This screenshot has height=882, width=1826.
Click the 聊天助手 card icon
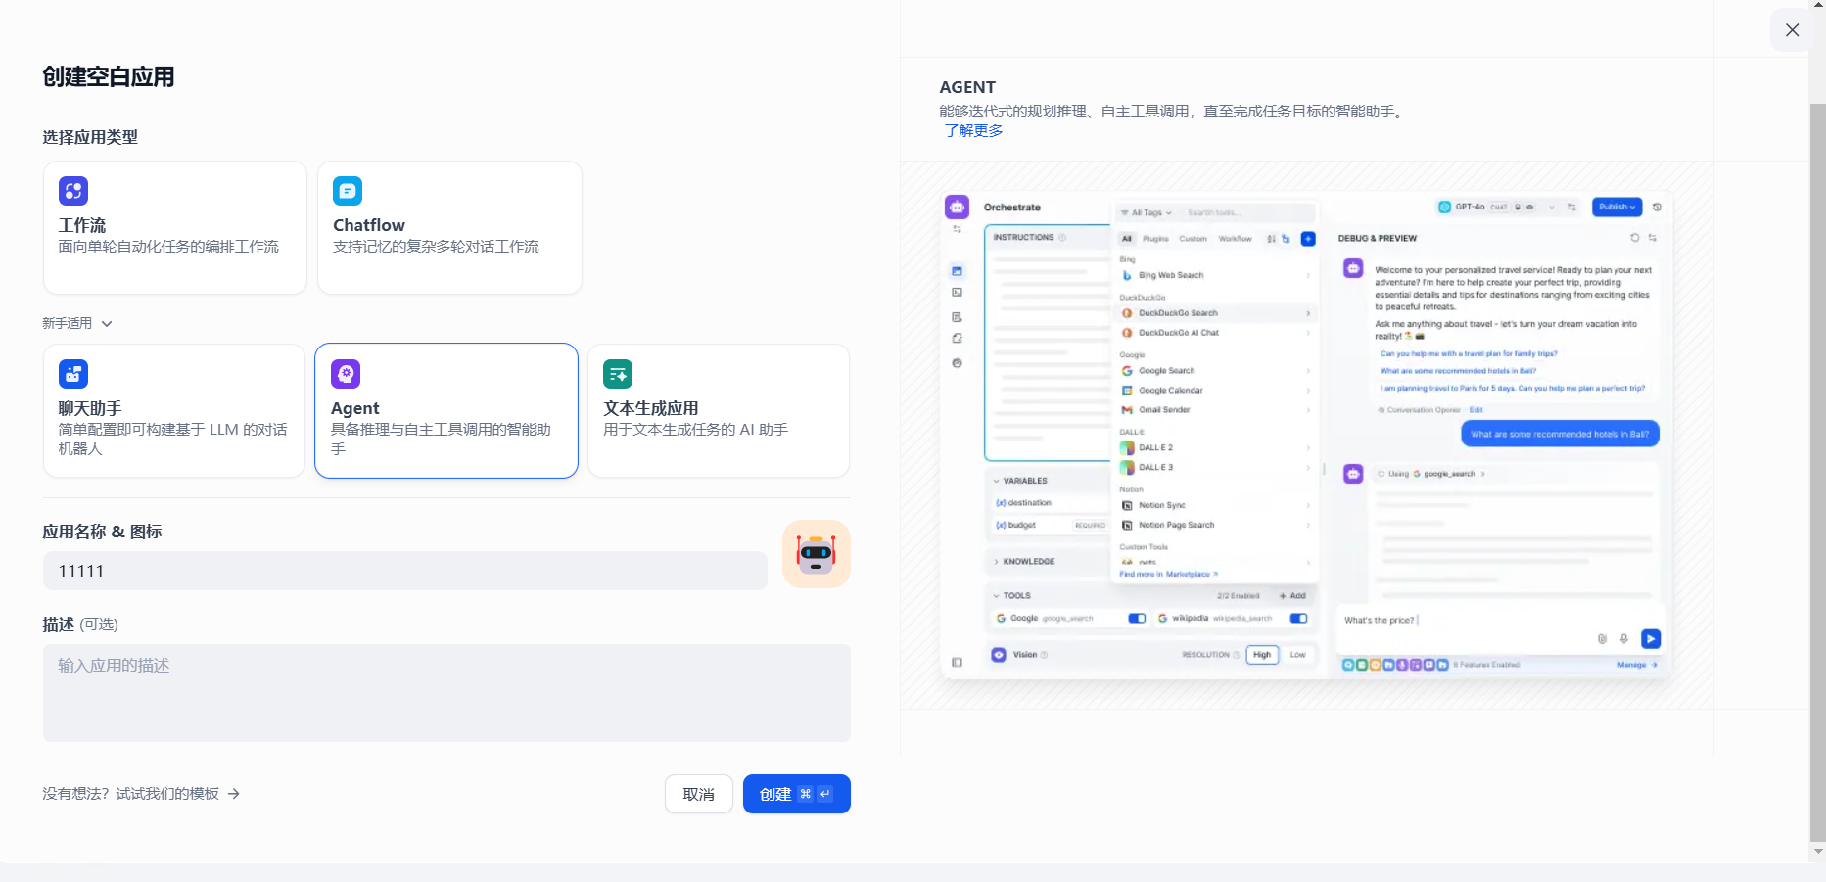[x=72, y=373]
